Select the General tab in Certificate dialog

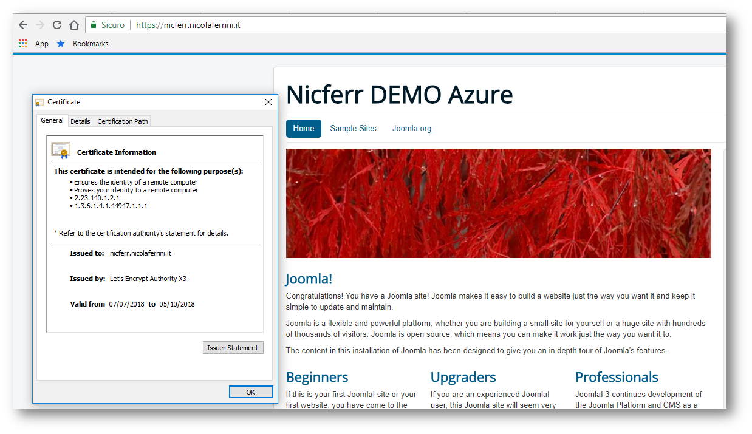point(52,120)
